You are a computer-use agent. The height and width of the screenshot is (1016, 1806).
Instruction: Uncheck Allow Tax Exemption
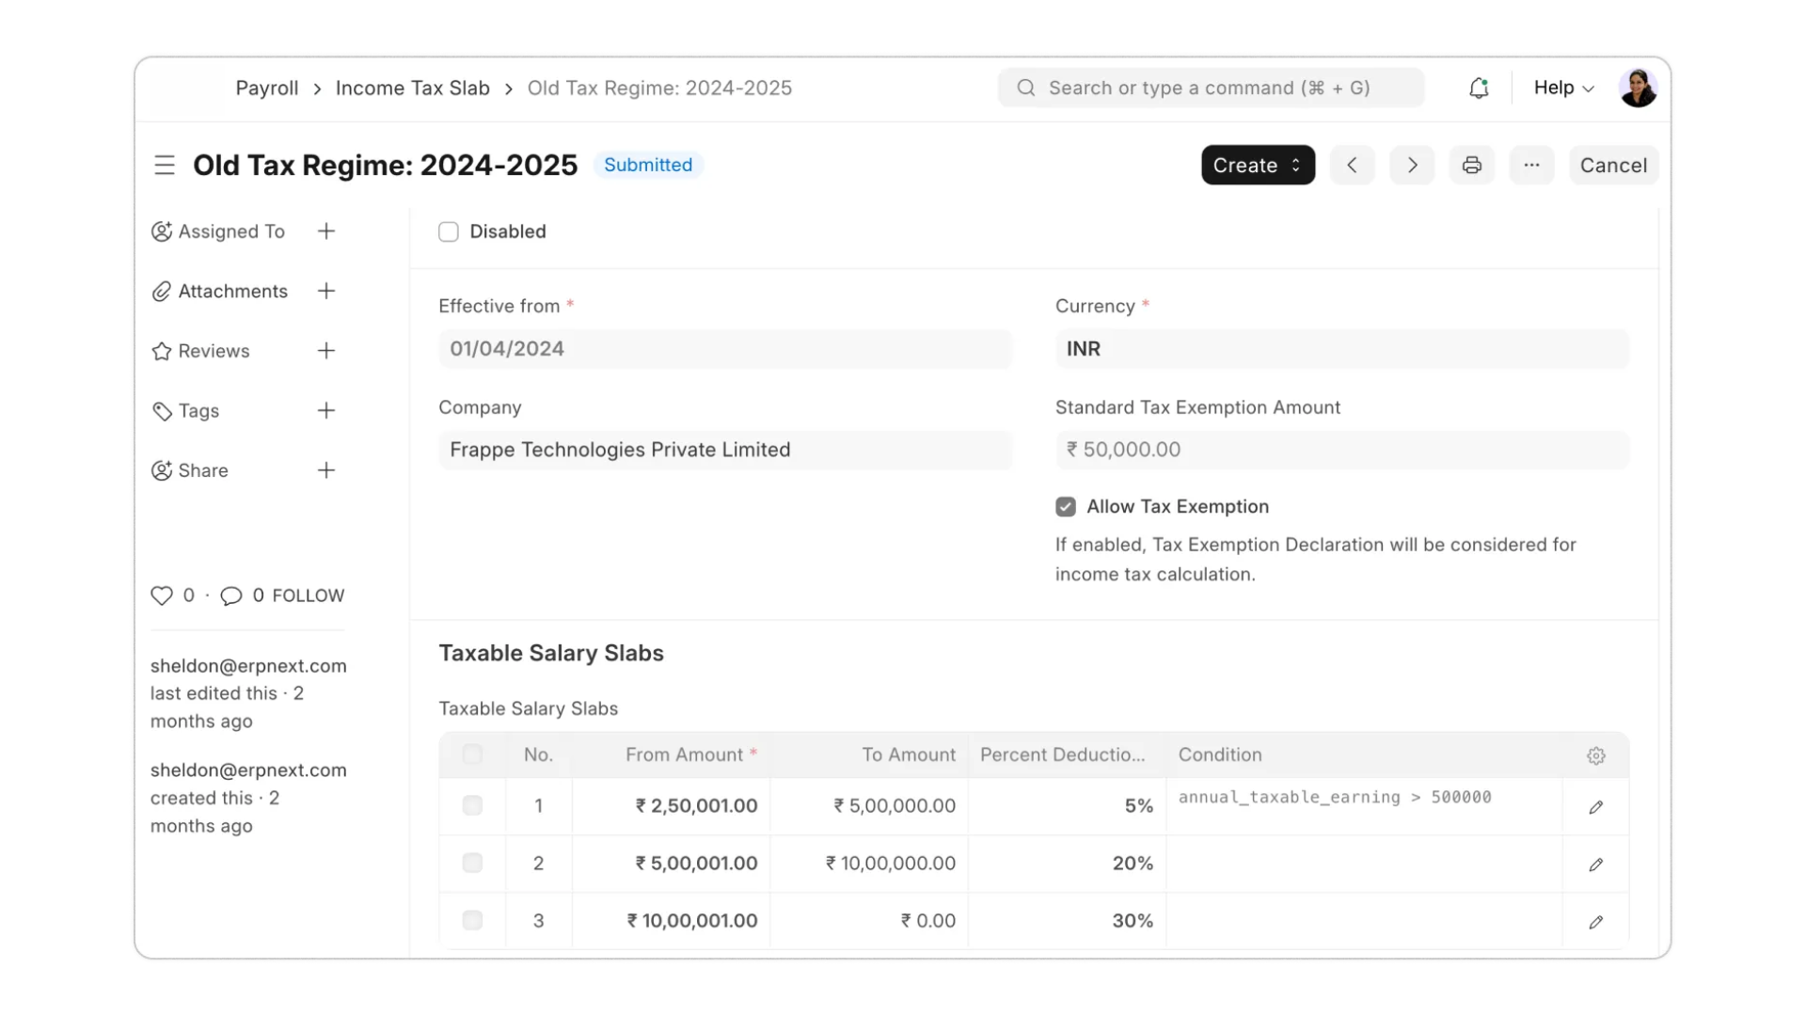pos(1065,507)
